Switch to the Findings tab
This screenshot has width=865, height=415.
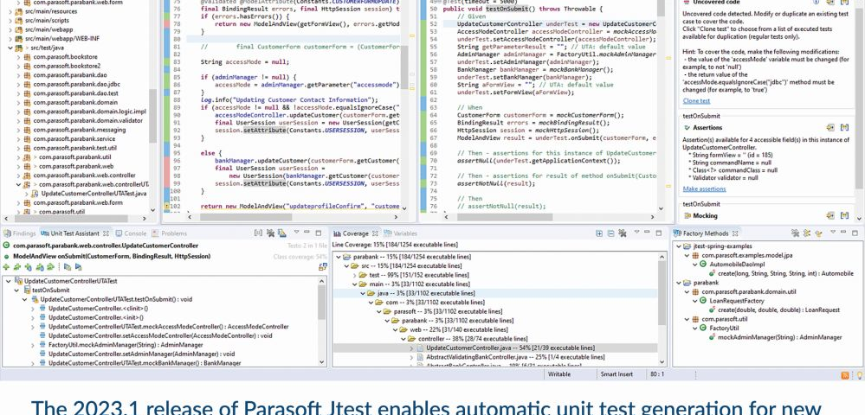click(x=19, y=233)
